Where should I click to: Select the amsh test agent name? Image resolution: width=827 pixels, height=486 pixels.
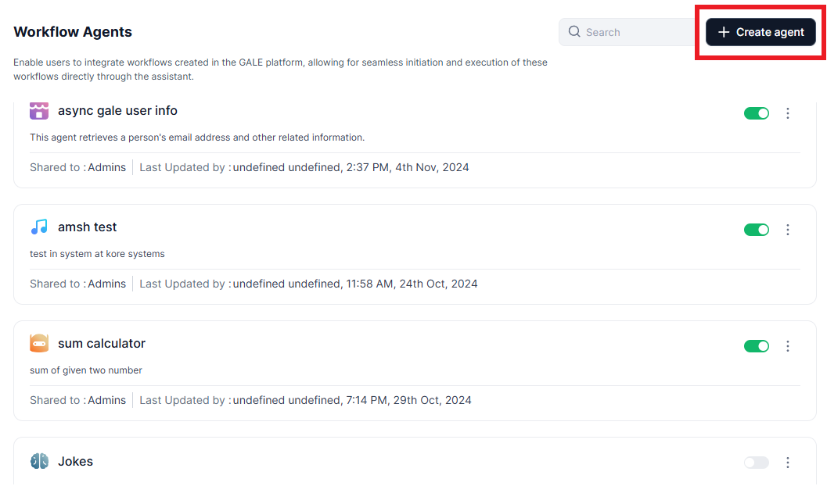(x=87, y=227)
